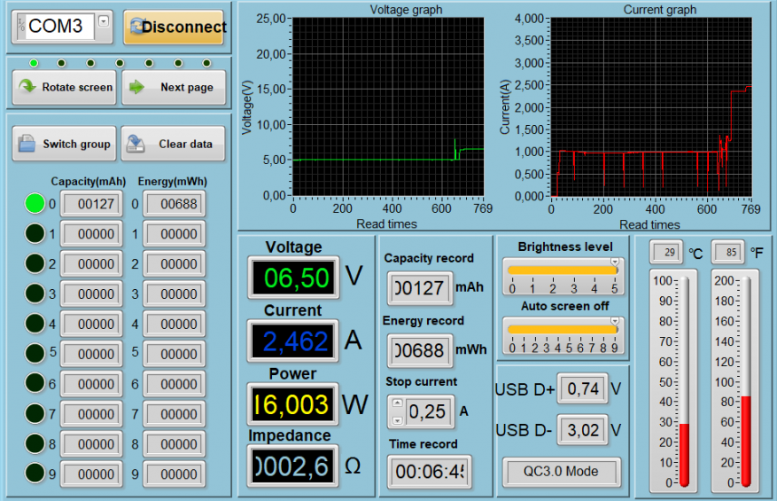The image size is (777, 501).
Task: Select the lit green group 0 indicator
Action: click(35, 204)
